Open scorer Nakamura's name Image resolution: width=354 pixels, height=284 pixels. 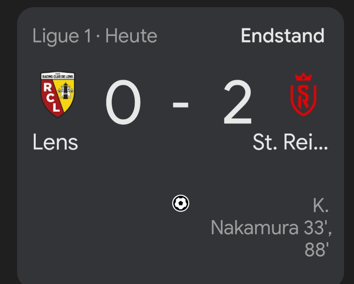tap(254, 228)
